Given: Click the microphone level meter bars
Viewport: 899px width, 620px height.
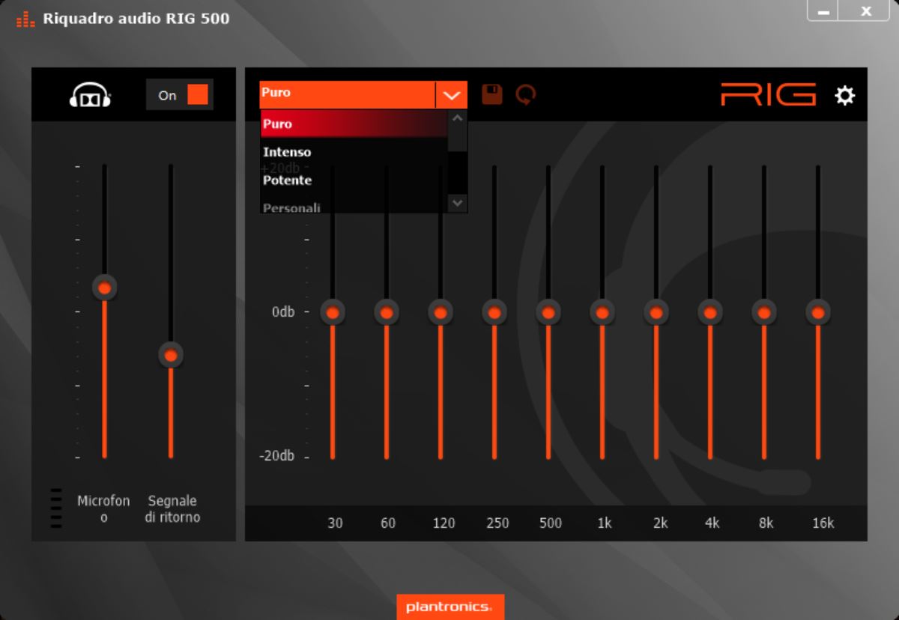Looking at the screenshot, I should [56, 508].
